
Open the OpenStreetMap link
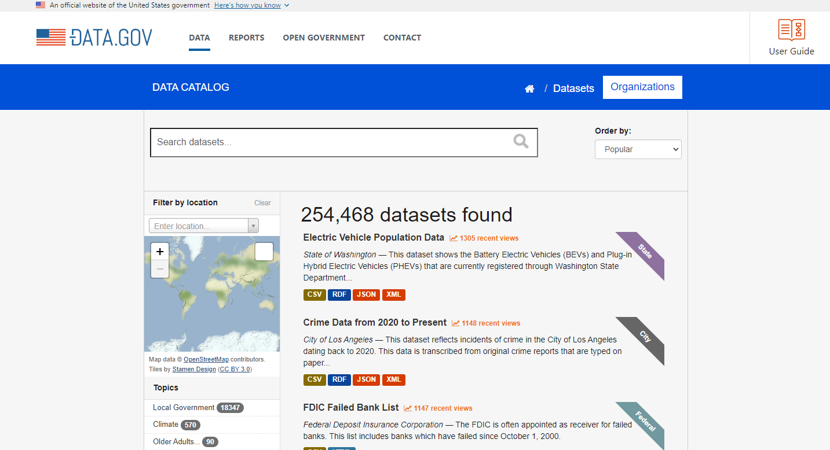click(206, 360)
